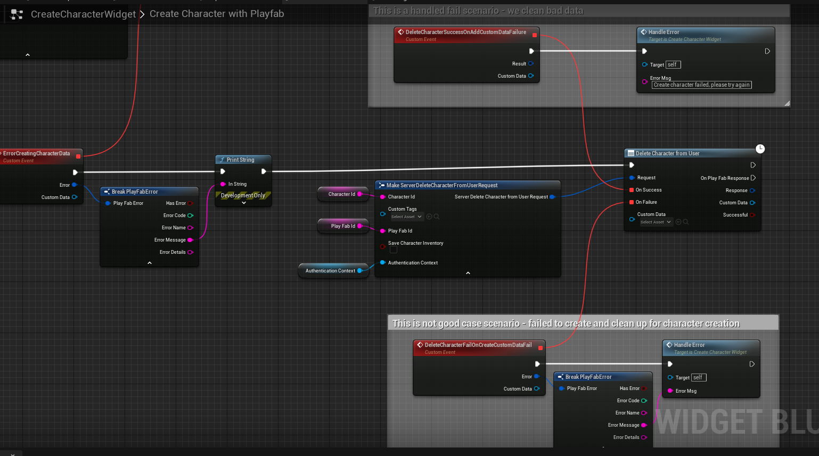This screenshot has width=819, height=456.
Task: Click Error Message pin on the left Break PlayFabError
Action: (x=191, y=240)
